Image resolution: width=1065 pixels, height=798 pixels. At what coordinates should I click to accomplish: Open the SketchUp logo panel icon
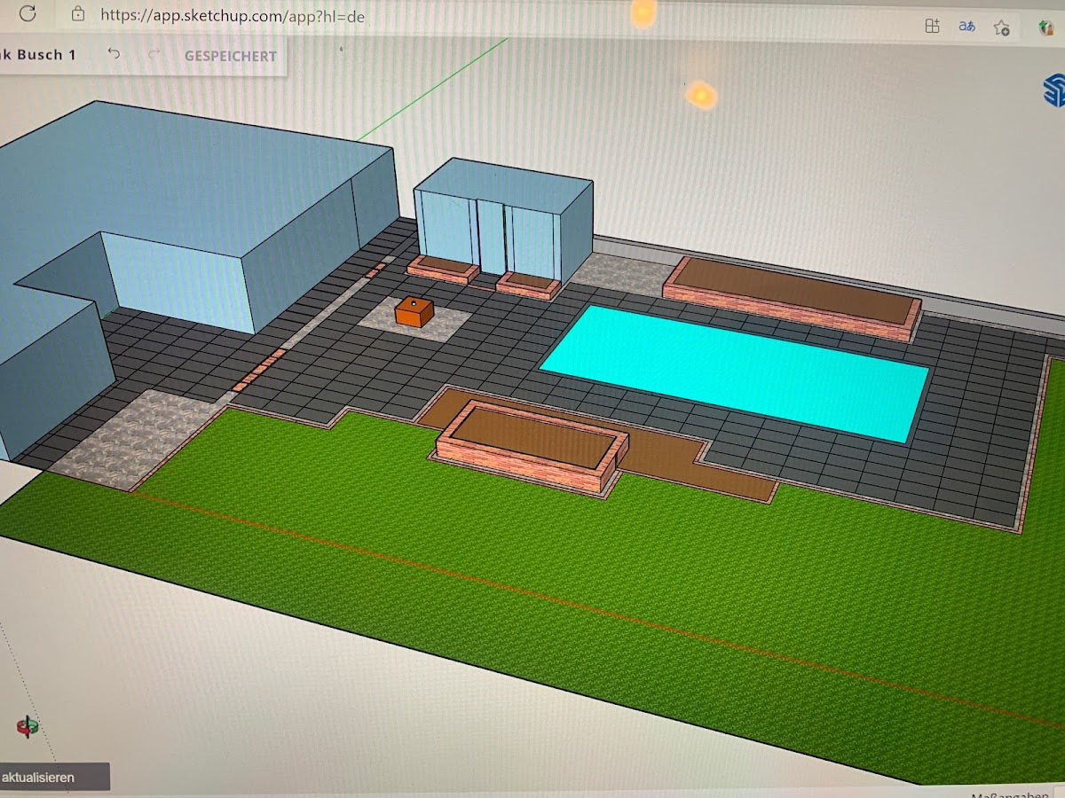point(1053,90)
